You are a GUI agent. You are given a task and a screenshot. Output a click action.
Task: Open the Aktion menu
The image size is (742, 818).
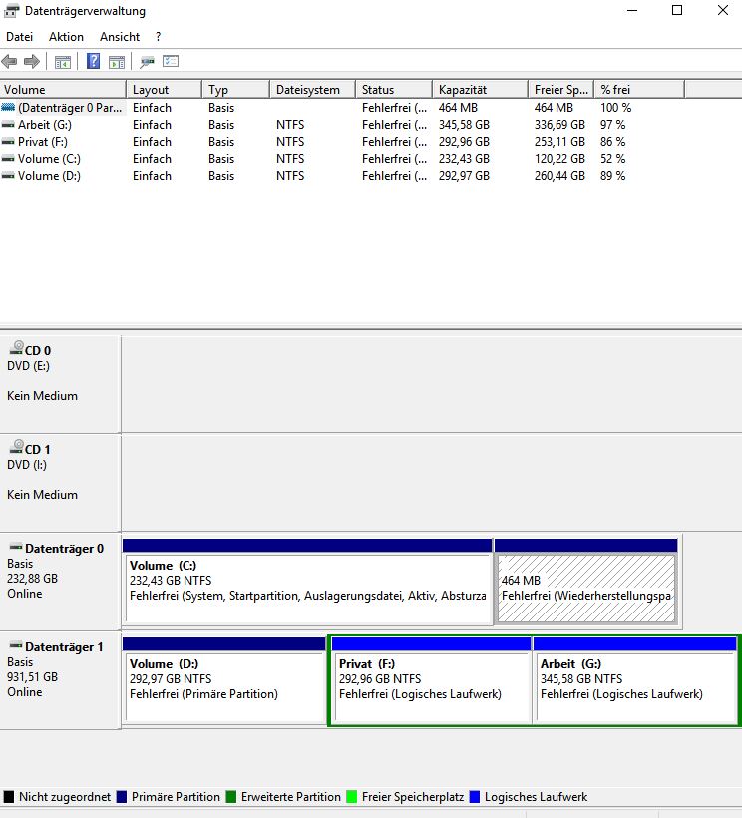[x=66, y=37]
